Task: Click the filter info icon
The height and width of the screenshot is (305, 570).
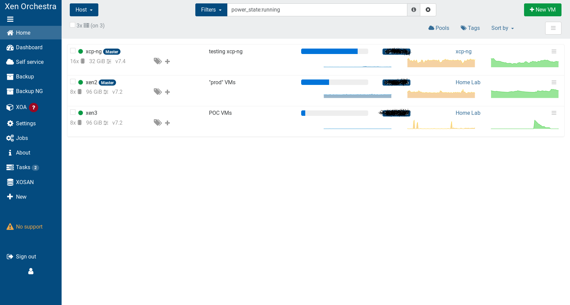Action: pos(413,10)
